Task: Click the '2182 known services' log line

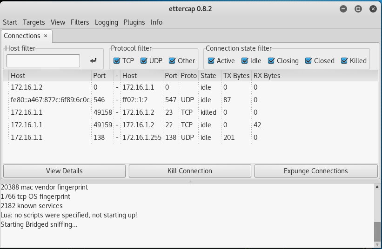Action: point(32,206)
